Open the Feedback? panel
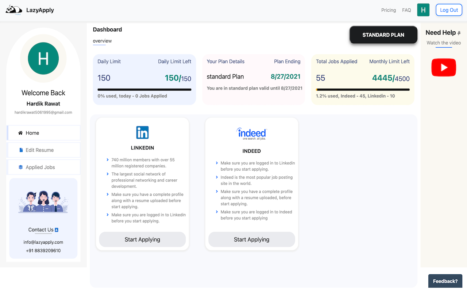The width and height of the screenshot is (467, 291). (x=445, y=281)
